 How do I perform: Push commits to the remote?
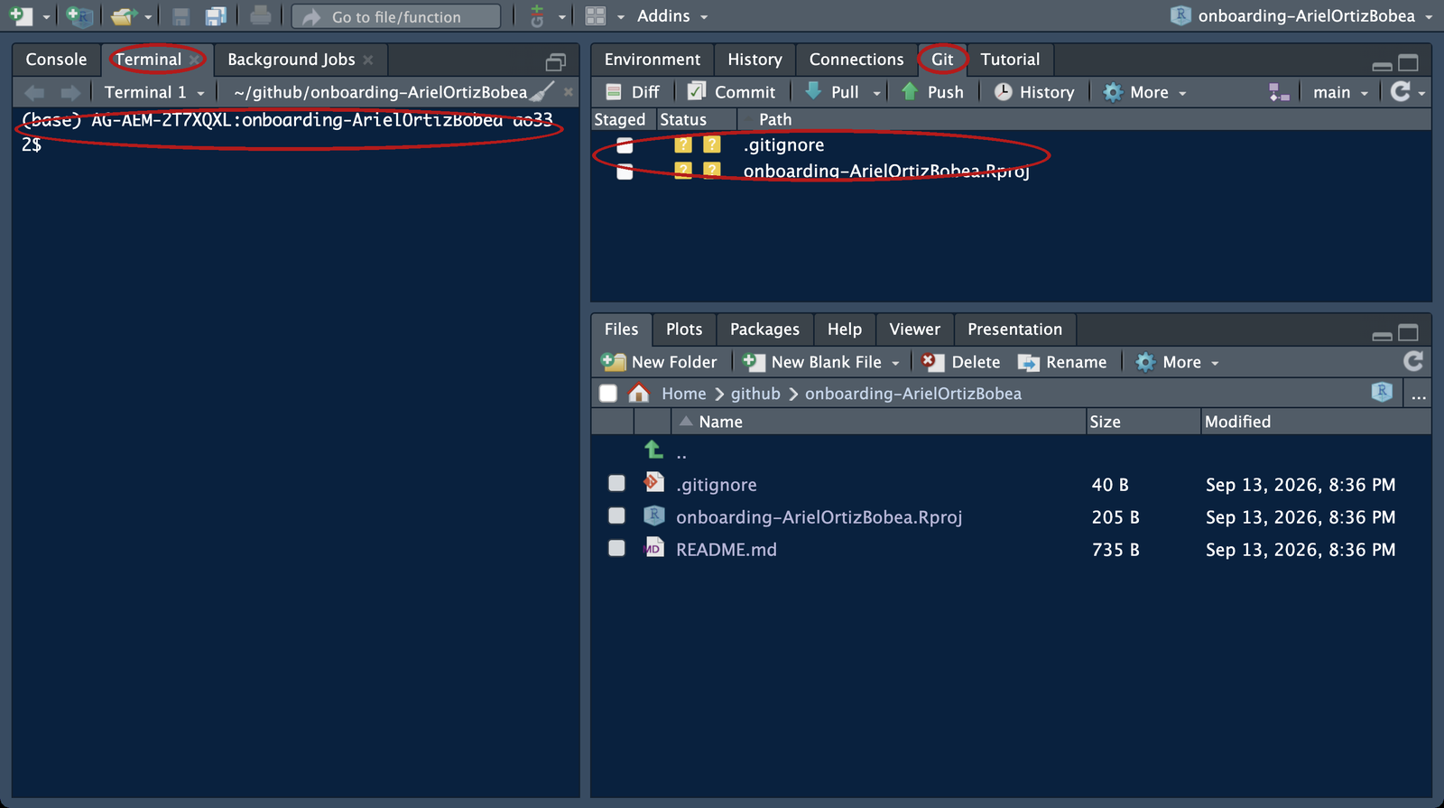[932, 92]
